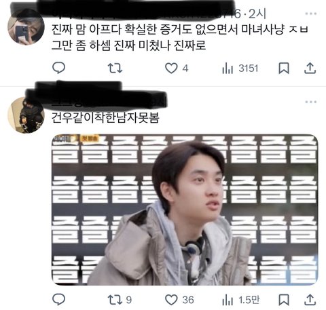
Task: Retweet the second tweet with 9 retweets
Action: click(120, 300)
